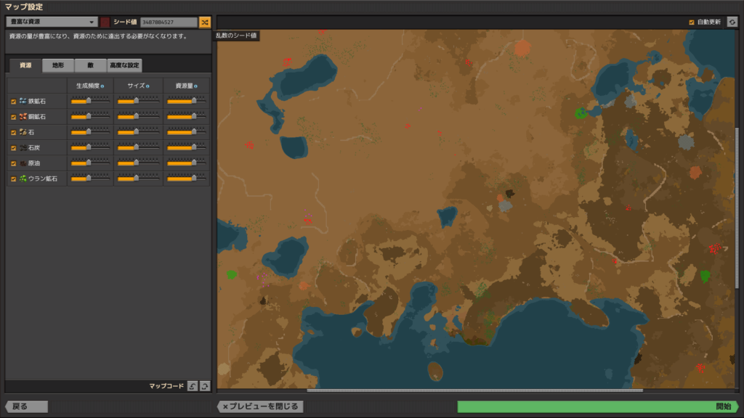Click the left マップコード icon button
This screenshot has width=744, height=418.
pyautogui.click(x=192, y=386)
